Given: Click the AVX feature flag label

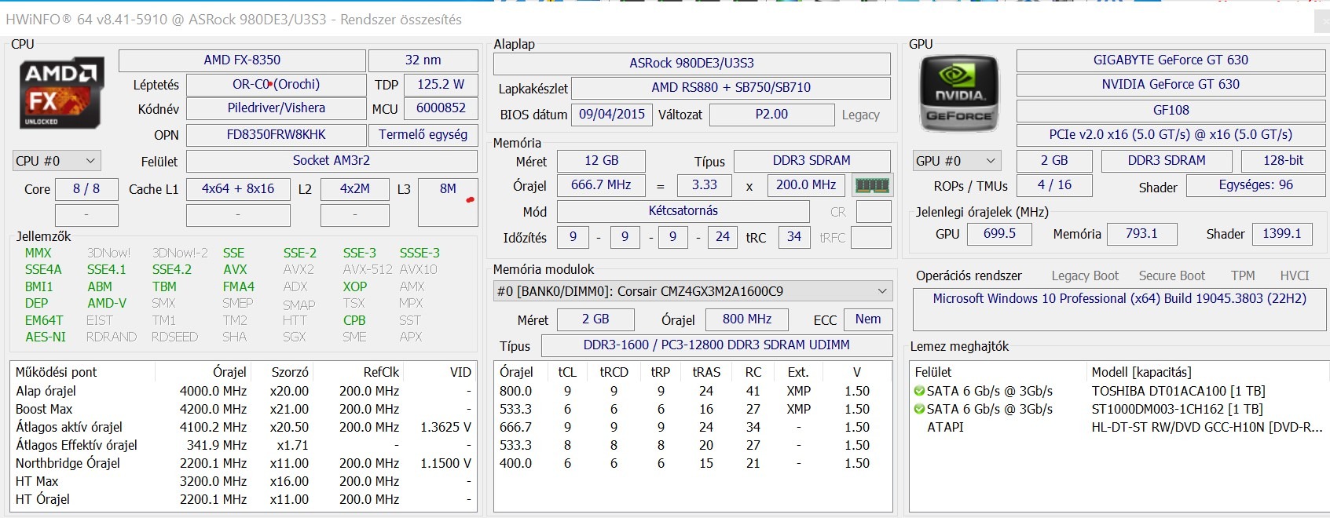Looking at the screenshot, I should pyautogui.click(x=235, y=270).
